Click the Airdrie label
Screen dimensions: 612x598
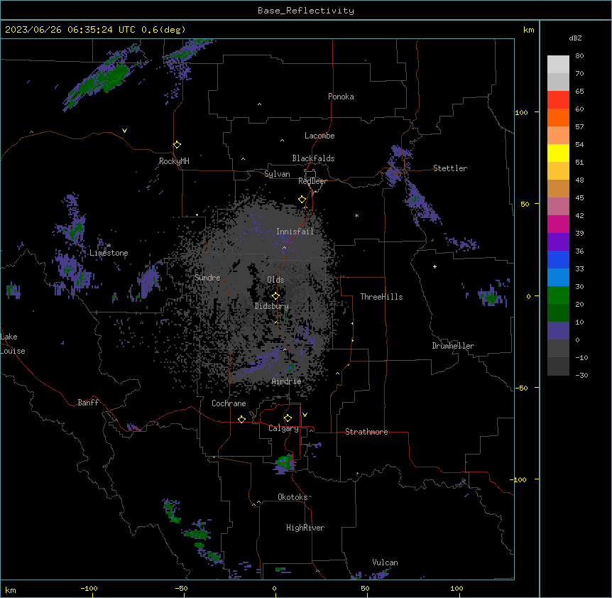[287, 381]
